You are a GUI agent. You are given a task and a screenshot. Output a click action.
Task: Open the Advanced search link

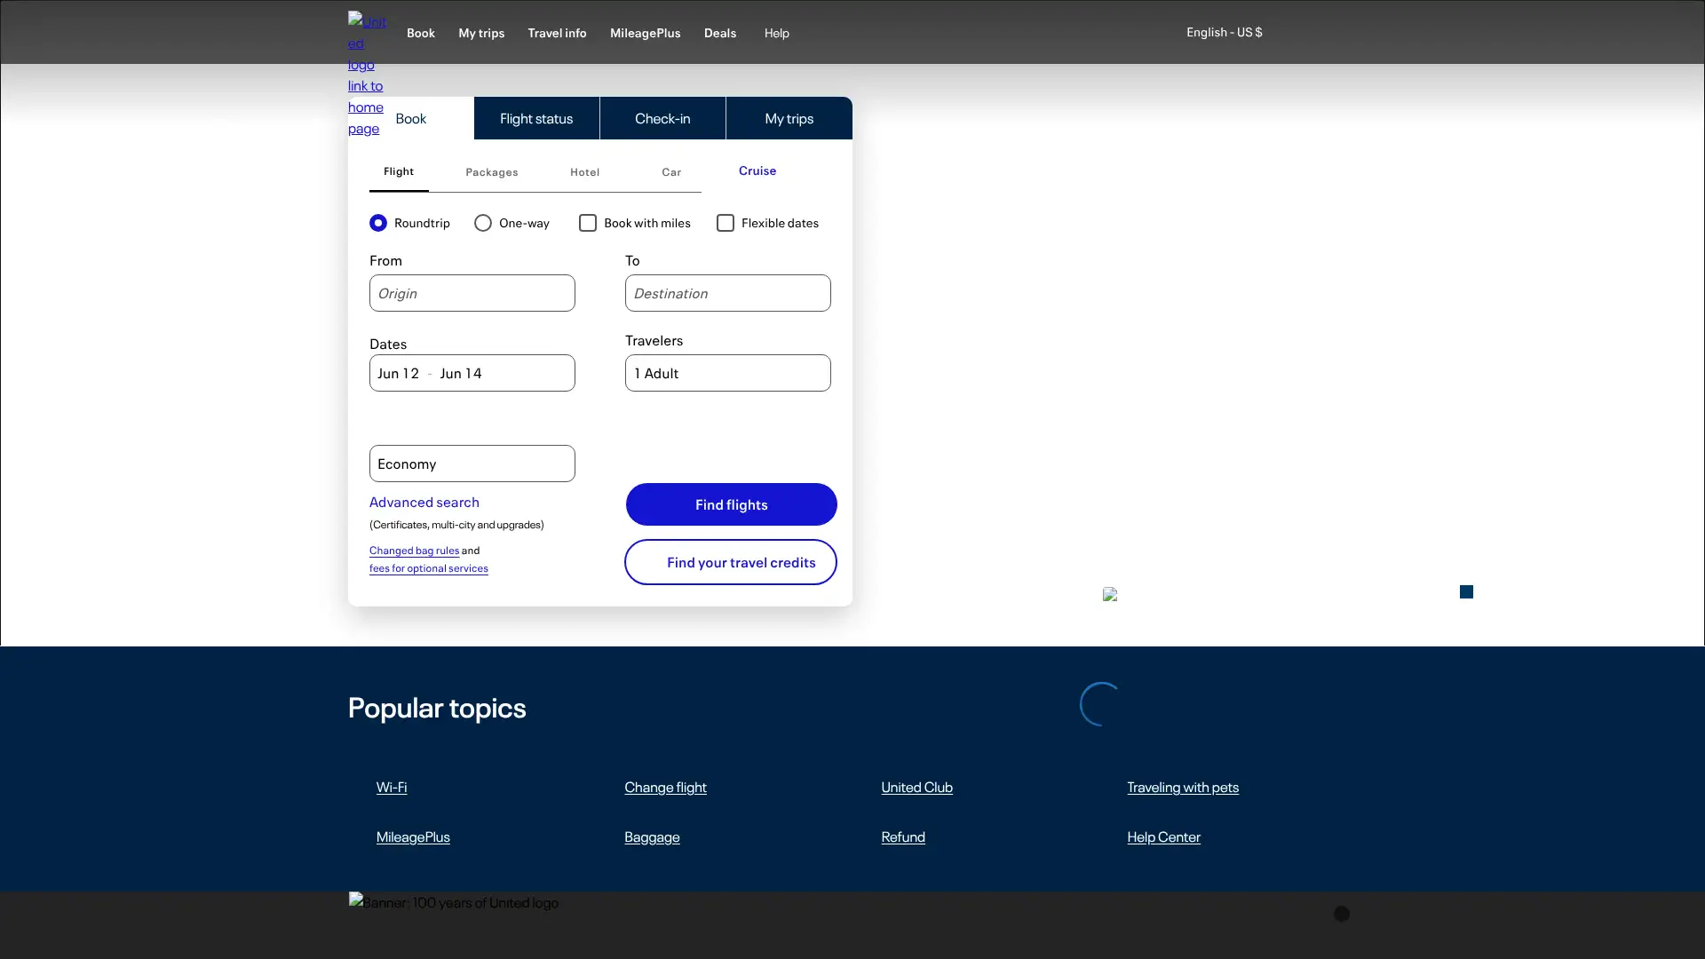424,502
